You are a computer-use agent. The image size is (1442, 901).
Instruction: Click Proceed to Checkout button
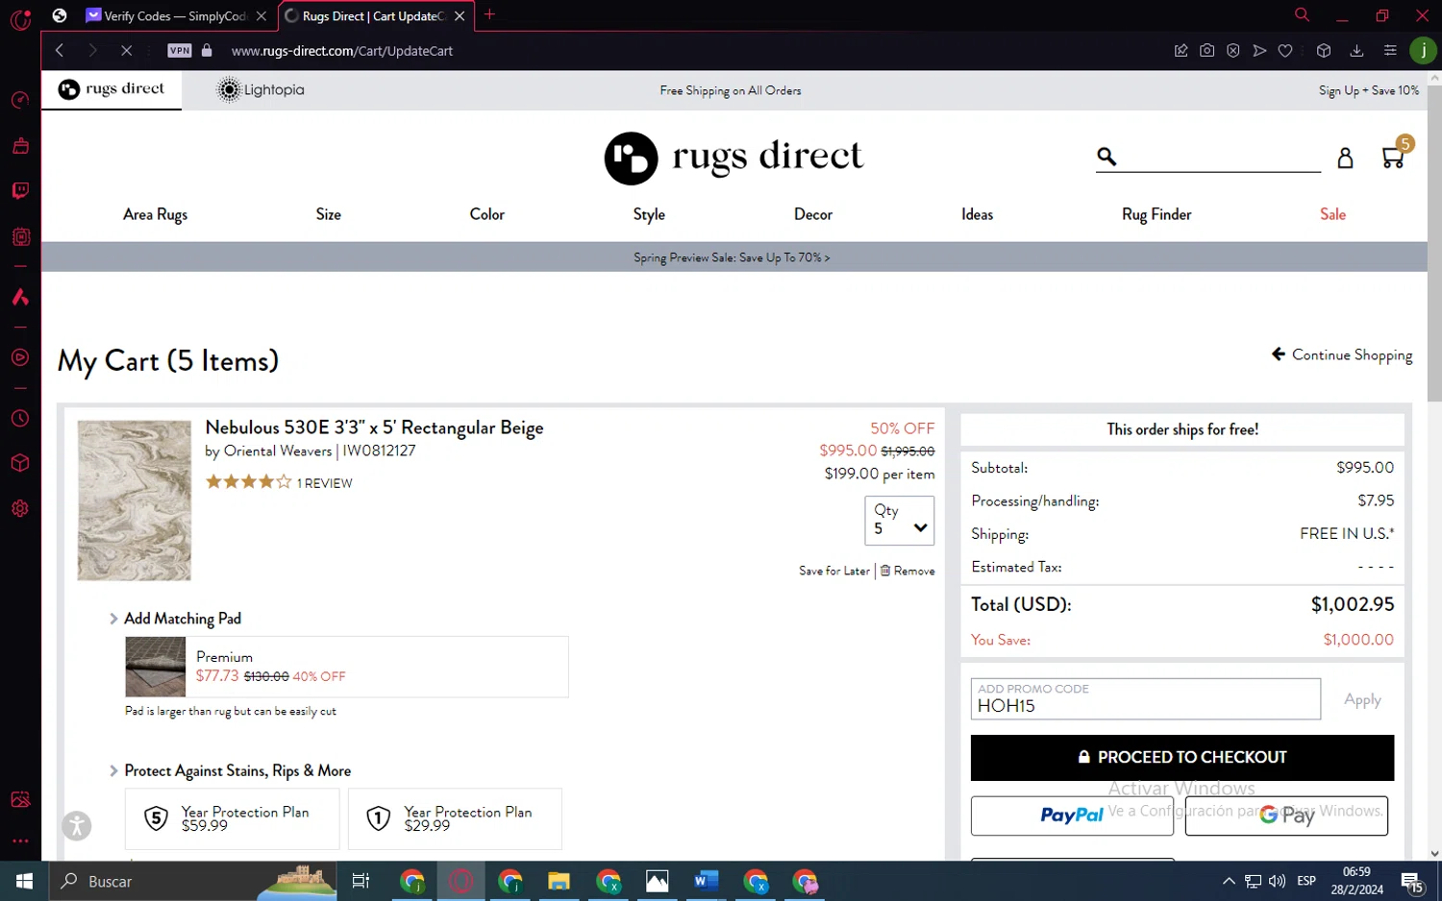pos(1181,757)
